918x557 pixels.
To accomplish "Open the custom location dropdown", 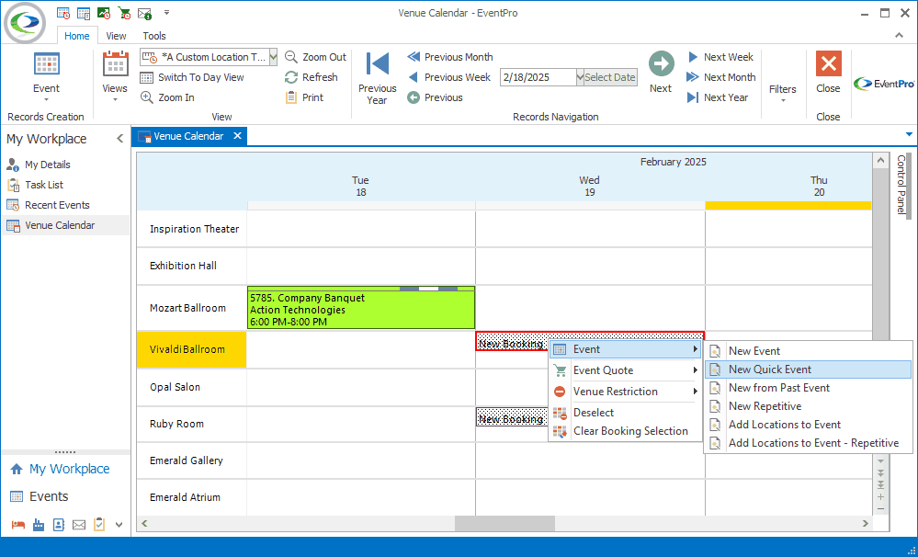I will pyautogui.click(x=274, y=57).
